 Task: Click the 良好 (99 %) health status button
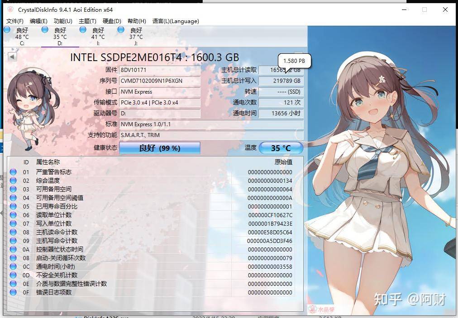click(160, 148)
